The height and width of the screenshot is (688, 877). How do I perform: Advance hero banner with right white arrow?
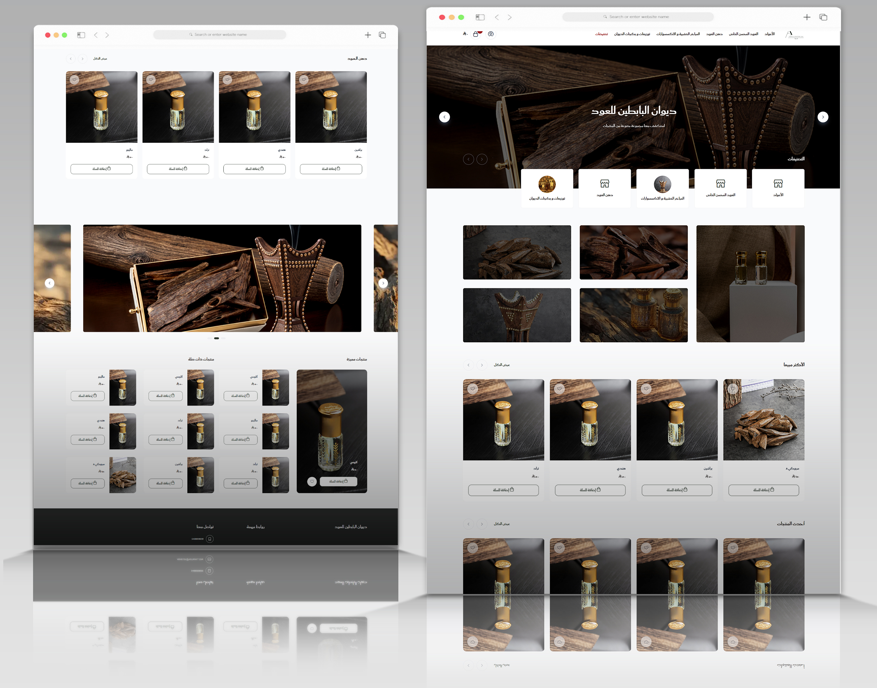pos(823,117)
